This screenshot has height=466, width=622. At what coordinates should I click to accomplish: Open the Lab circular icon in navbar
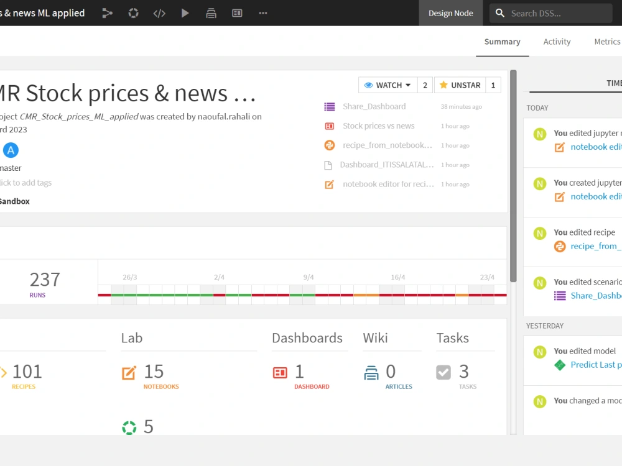pyautogui.click(x=133, y=13)
